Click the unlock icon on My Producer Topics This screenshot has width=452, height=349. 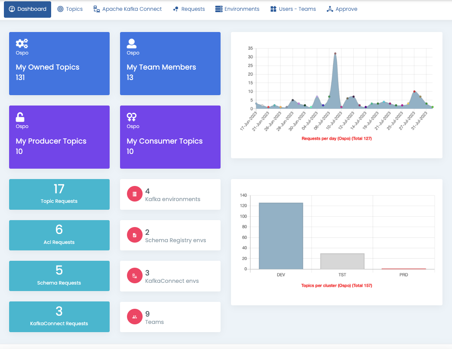click(x=20, y=117)
